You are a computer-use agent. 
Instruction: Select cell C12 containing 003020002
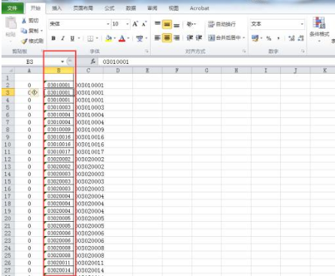pos(89,159)
